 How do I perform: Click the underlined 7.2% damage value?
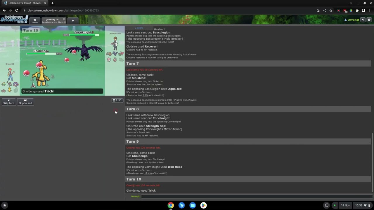[146, 95]
